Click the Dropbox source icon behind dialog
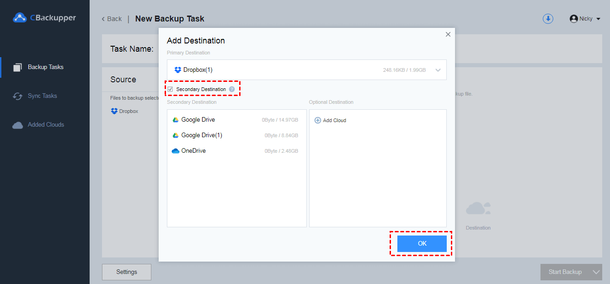The width and height of the screenshot is (610, 284). coord(114,111)
